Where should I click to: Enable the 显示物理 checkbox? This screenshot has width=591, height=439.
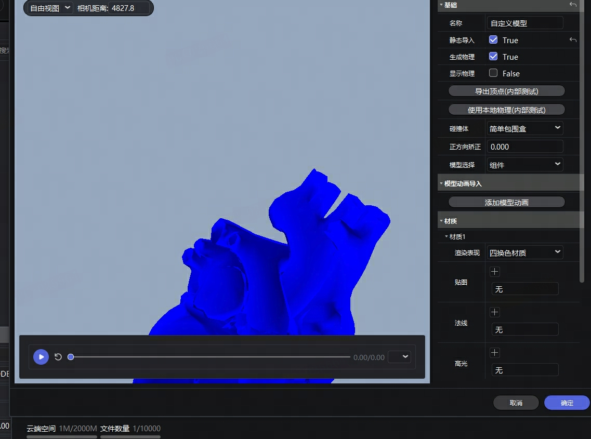[x=493, y=73]
